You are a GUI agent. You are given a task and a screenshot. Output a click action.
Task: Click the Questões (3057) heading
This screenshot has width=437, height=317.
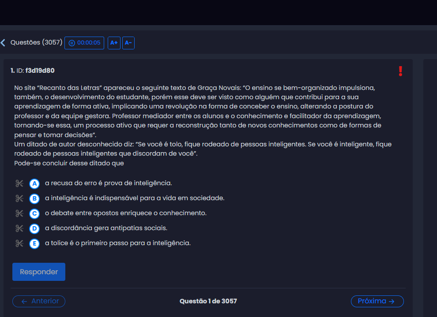pos(37,43)
